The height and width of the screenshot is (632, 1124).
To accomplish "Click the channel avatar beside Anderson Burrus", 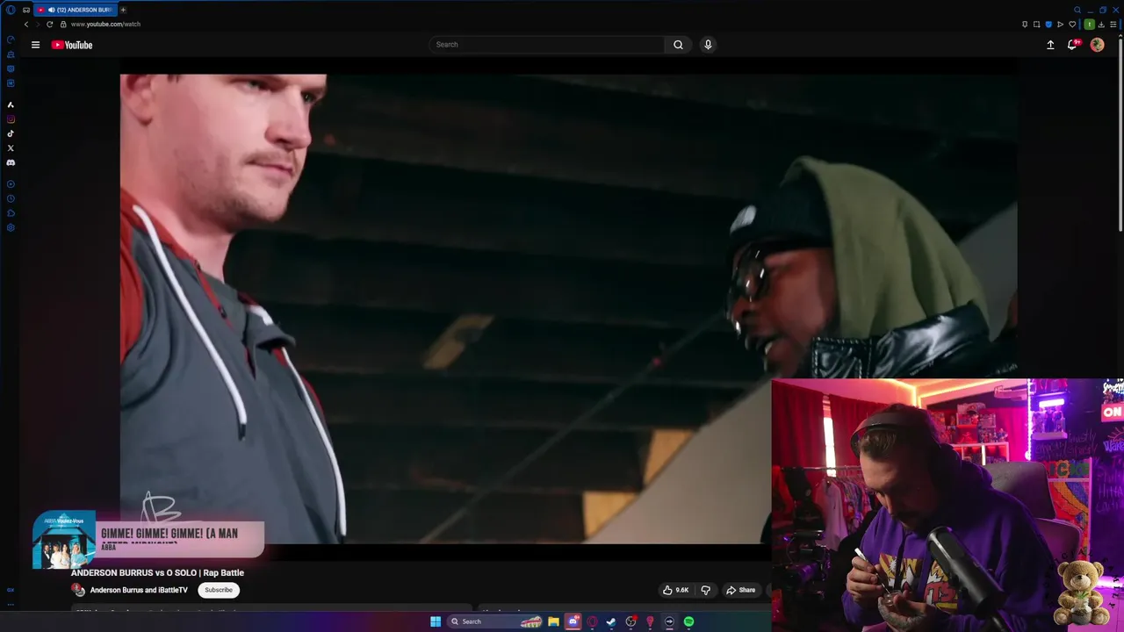I will (78, 590).
